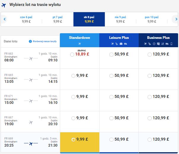Select the Leisure Plus fare for FR 667
Image resolution: width=179 pixels, height=154 pixels.
tap(111, 118)
